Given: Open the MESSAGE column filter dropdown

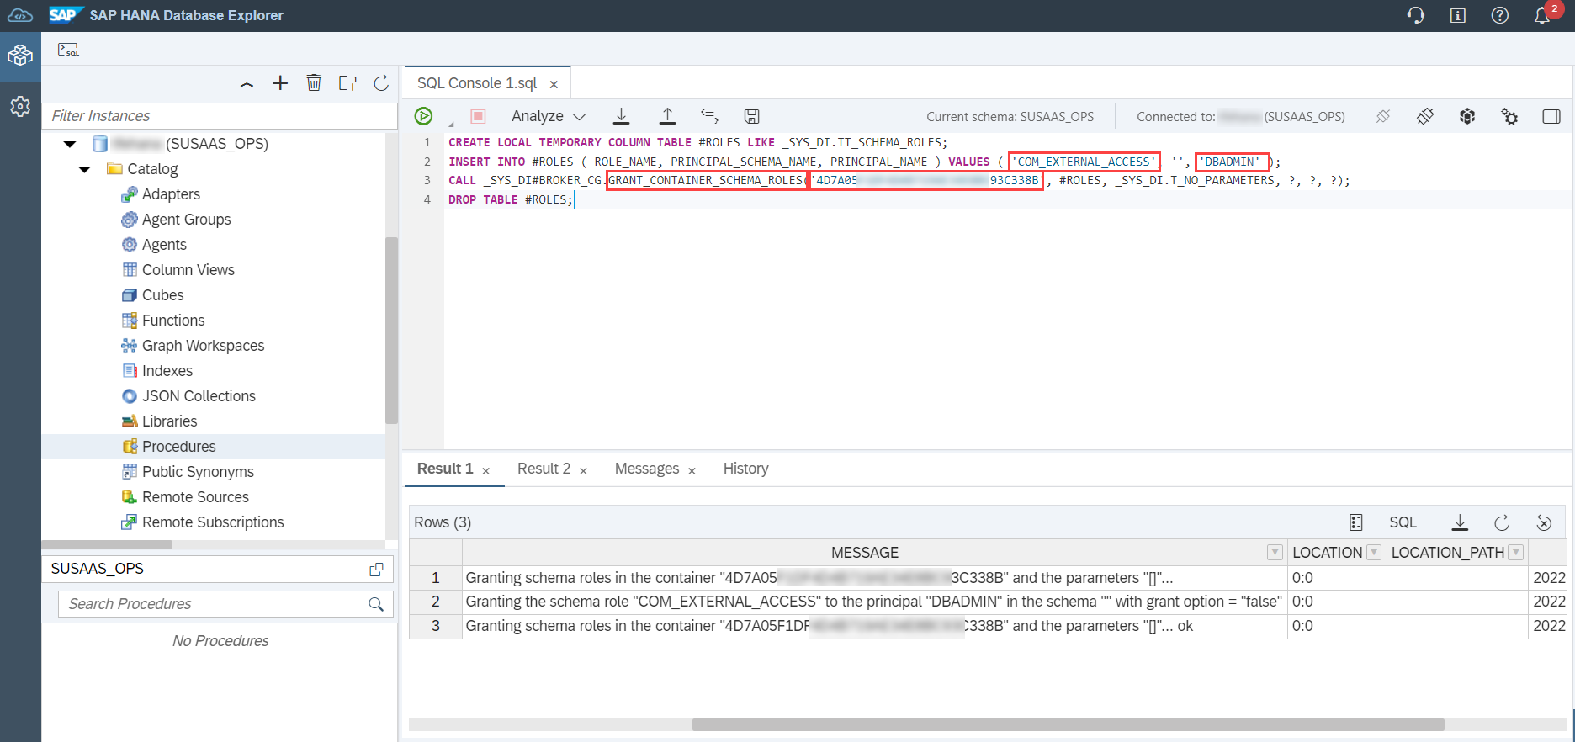Looking at the screenshot, I should point(1275,553).
